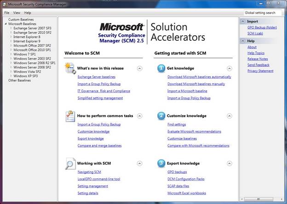Viewport: 287px width, 204px height.
Task: Click the step 1 Get knowledge icon
Action: click(x=161, y=68)
